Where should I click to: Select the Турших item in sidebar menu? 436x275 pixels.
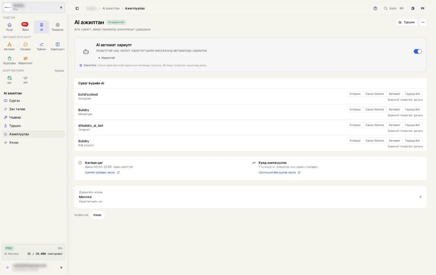33,126
